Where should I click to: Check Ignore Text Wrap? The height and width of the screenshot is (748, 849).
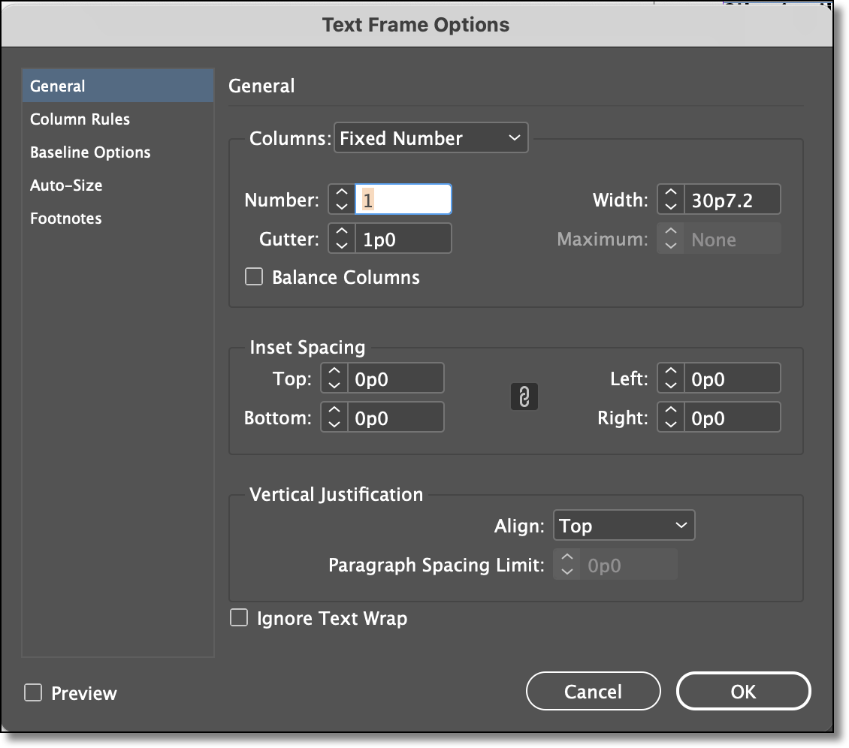[x=239, y=617]
